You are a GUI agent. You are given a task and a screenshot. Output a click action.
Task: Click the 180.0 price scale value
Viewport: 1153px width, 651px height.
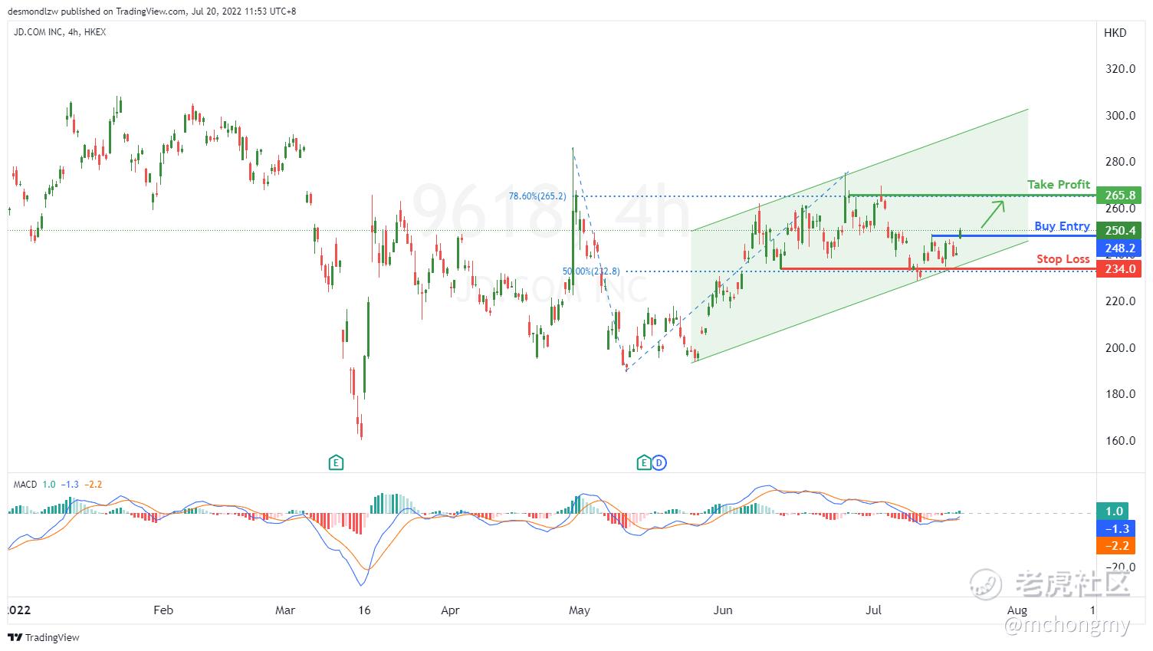click(1120, 394)
